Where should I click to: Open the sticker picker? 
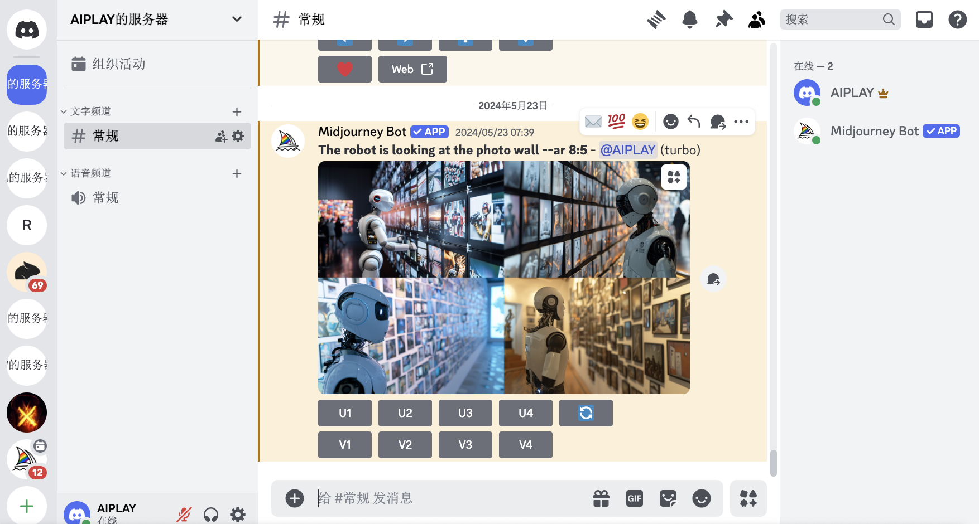pyautogui.click(x=668, y=498)
